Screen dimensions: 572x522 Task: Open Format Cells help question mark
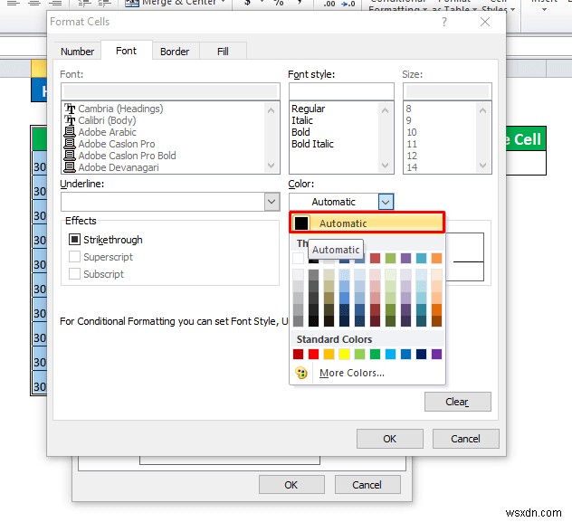click(444, 22)
